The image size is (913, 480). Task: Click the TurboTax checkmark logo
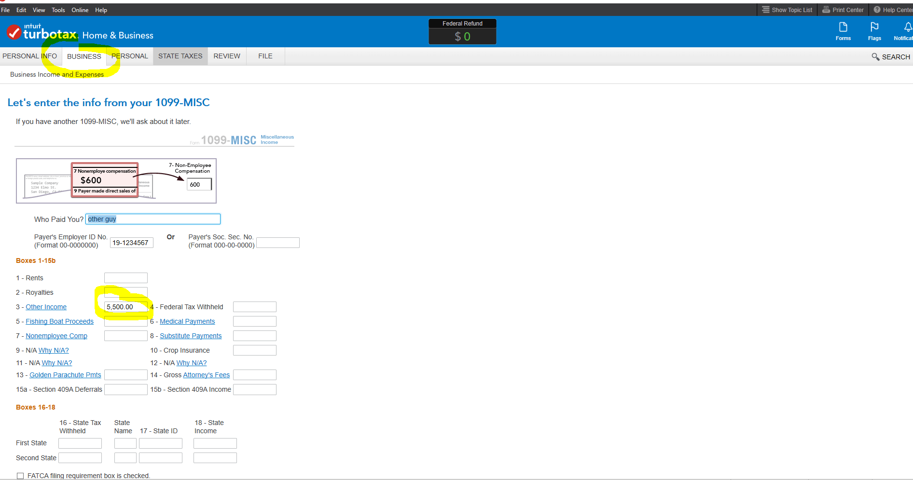[x=14, y=32]
